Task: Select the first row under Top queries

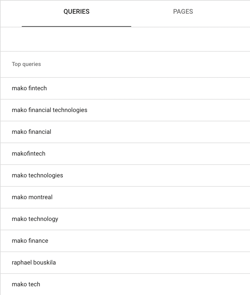Action: click(29, 88)
